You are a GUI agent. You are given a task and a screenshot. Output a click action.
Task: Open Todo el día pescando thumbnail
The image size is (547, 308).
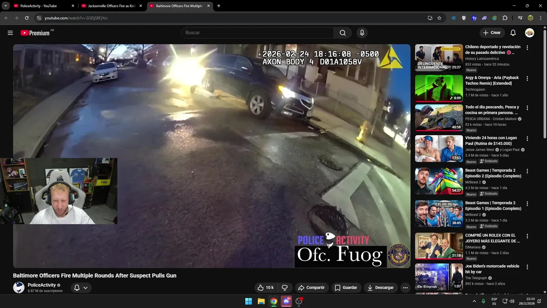439,118
